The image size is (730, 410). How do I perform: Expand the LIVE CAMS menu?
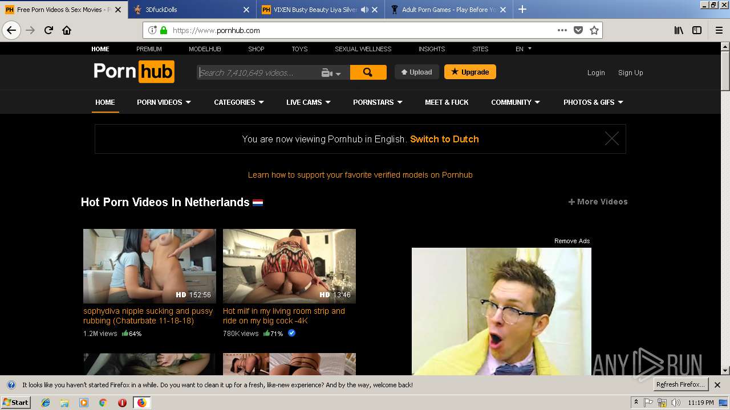pos(309,102)
